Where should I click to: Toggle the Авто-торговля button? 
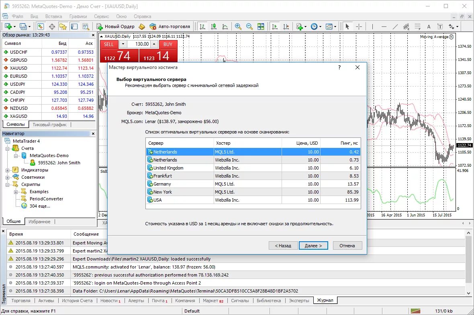[170, 26]
